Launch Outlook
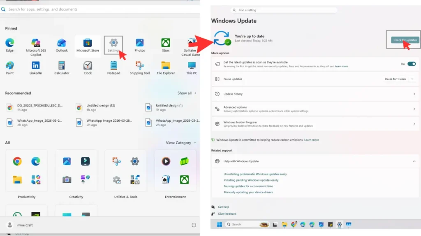 click(62, 43)
